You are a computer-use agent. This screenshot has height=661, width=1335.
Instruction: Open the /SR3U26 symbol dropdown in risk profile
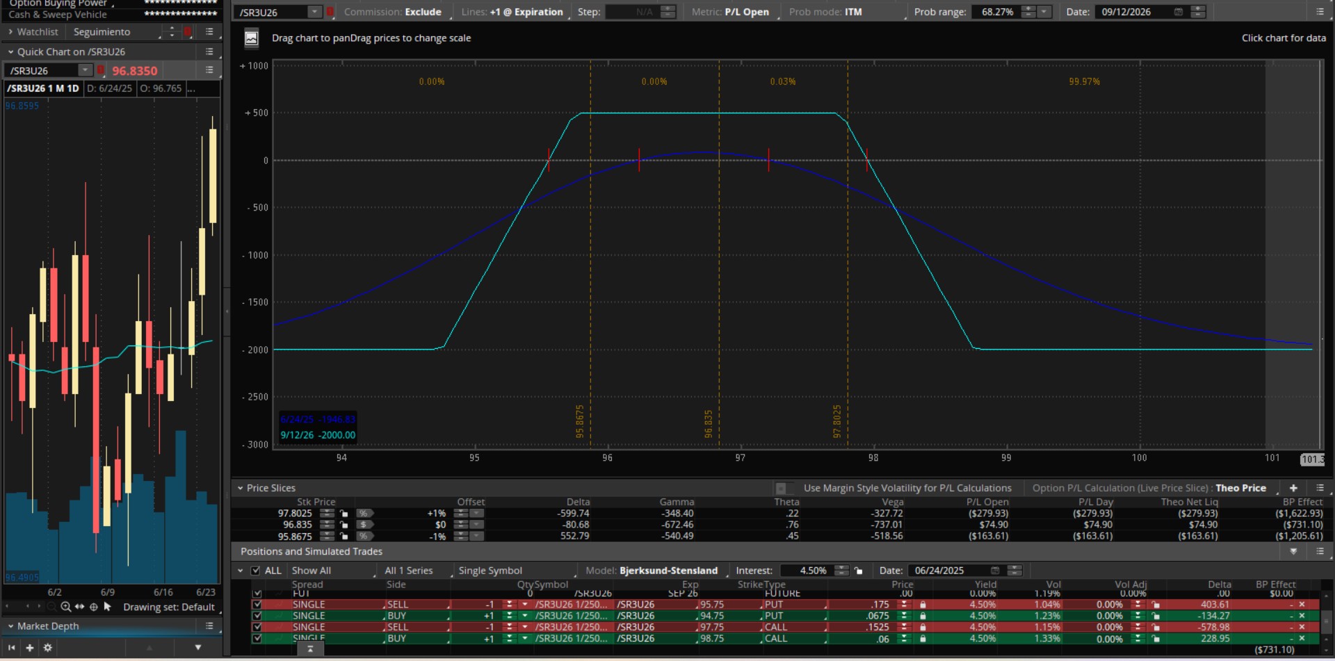(x=314, y=12)
